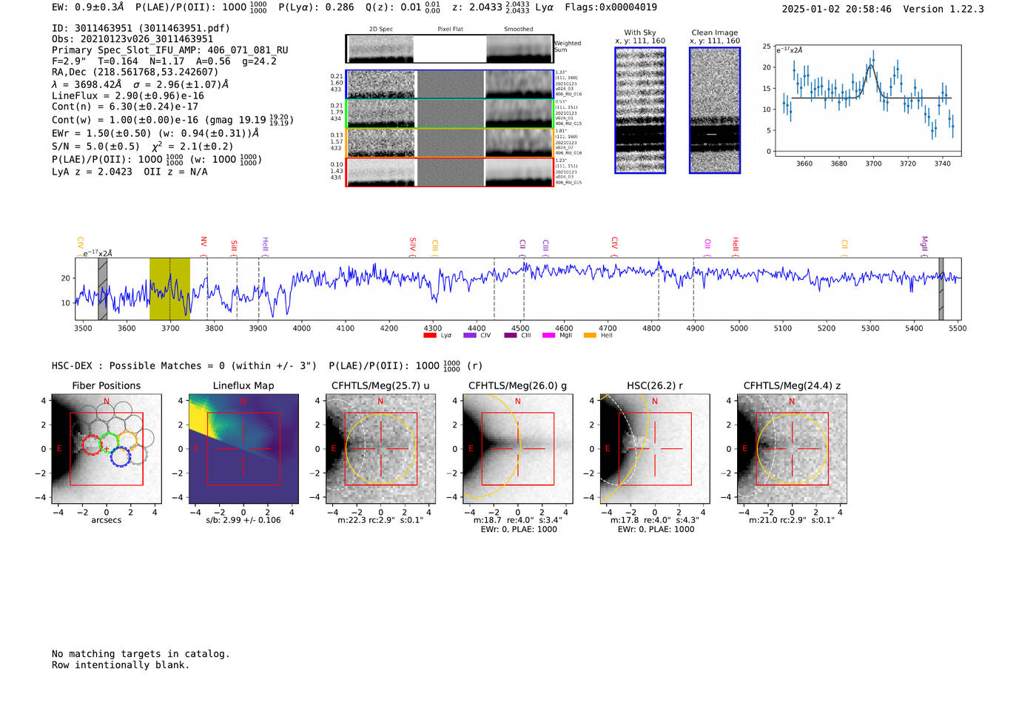Click the 'Flags:0x00004019' header text
Viewport: 1036px width, 705px height.
pos(610,7)
